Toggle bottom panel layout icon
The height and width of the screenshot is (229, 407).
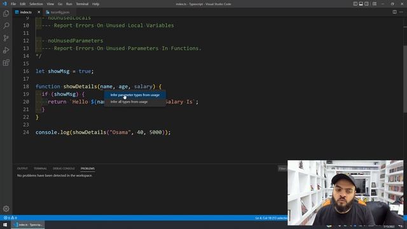click(361, 4)
